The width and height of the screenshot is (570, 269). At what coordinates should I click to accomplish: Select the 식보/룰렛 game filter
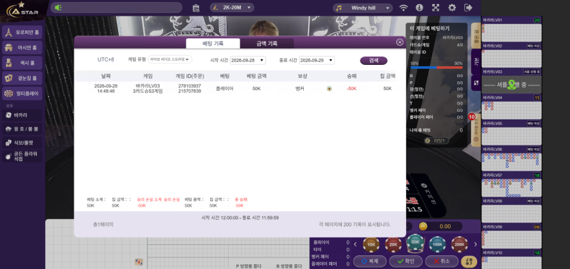click(22, 143)
